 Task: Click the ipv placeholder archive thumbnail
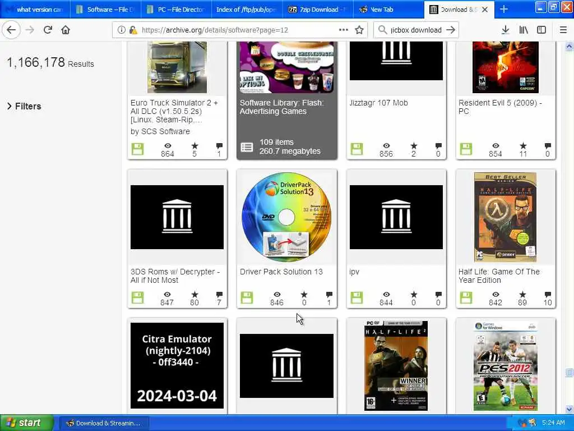pos(396,217)
